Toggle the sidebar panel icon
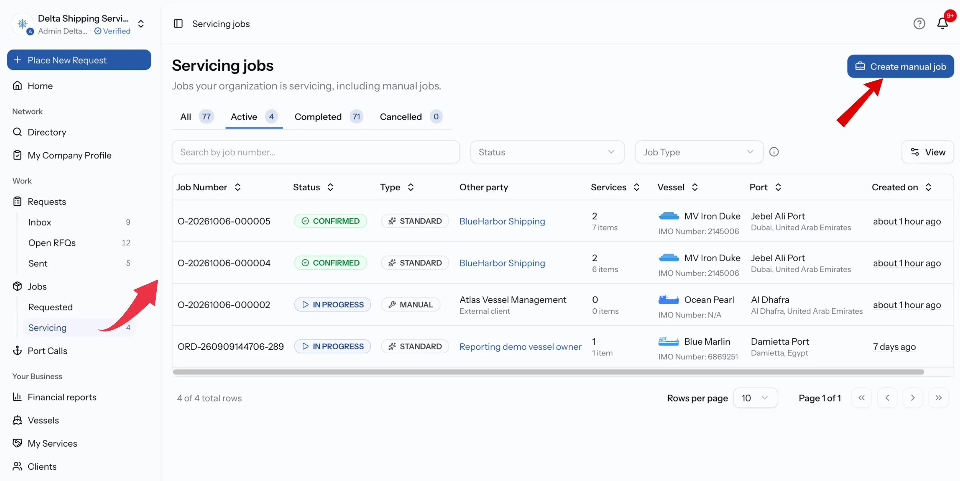The image size is (960, 481). (x=178, y=23)
